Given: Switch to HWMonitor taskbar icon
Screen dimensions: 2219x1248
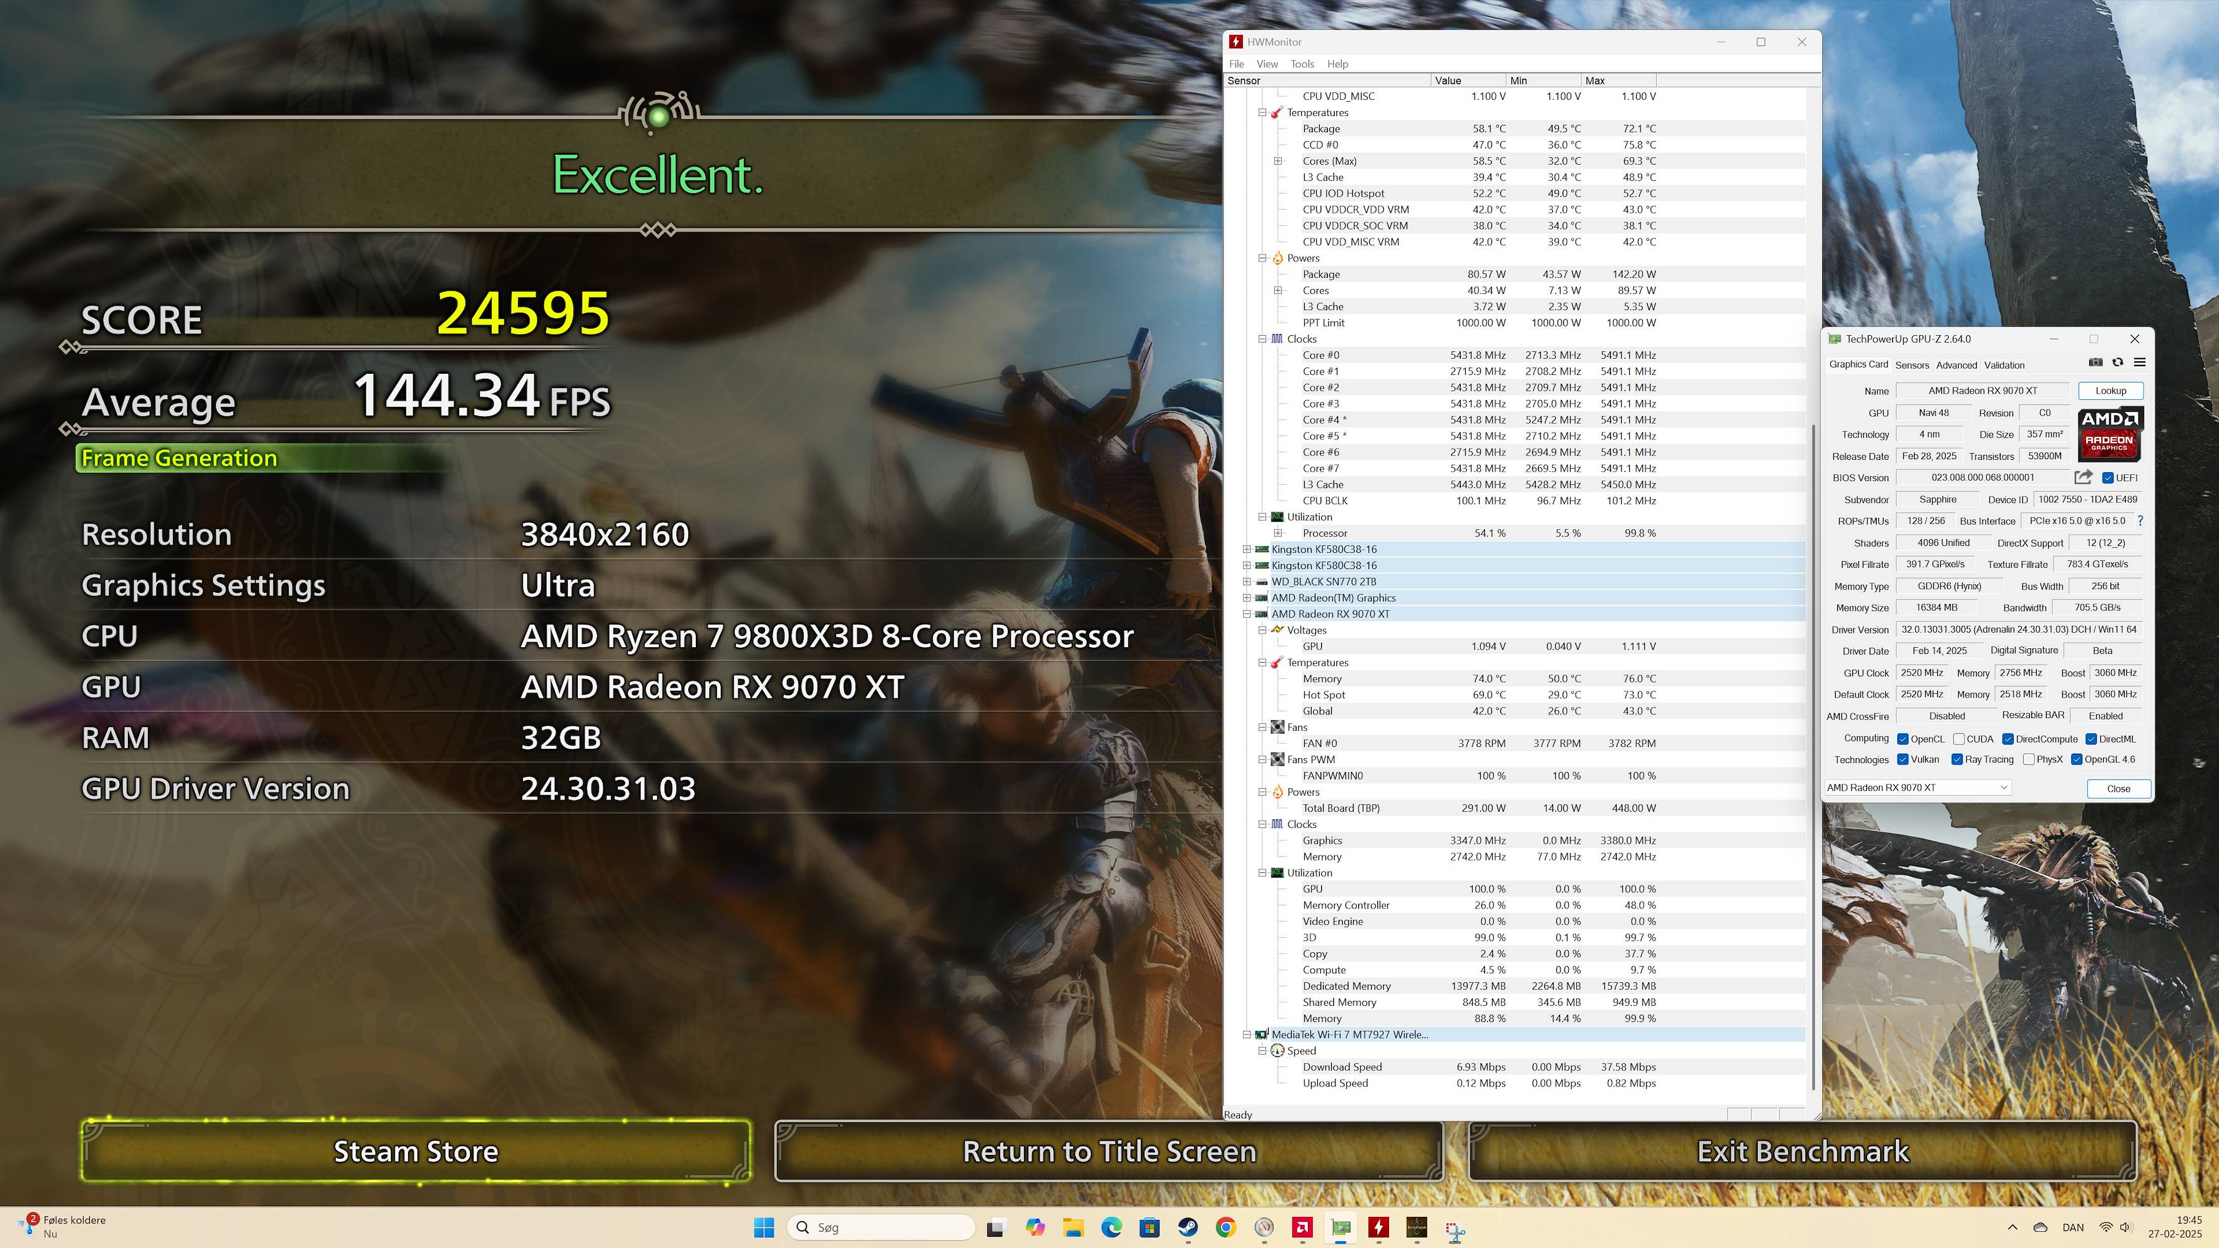Looking at the screenshot, I should click(x=1379, y=1227).
